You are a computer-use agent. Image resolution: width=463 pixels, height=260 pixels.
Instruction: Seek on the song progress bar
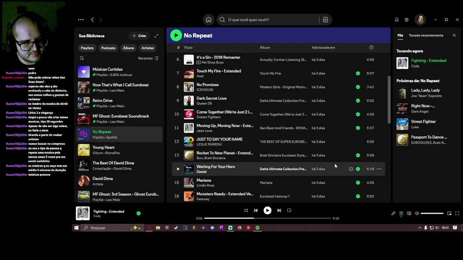click(x=268, y=218)
